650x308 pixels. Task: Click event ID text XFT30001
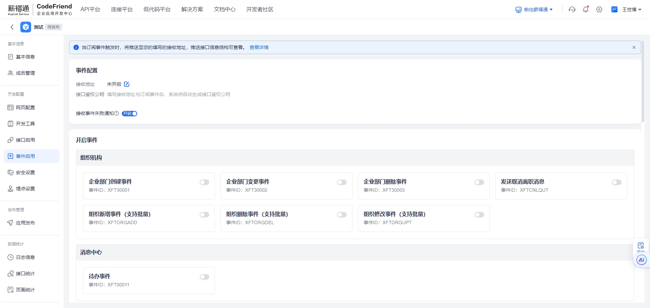tap(118, 190)
